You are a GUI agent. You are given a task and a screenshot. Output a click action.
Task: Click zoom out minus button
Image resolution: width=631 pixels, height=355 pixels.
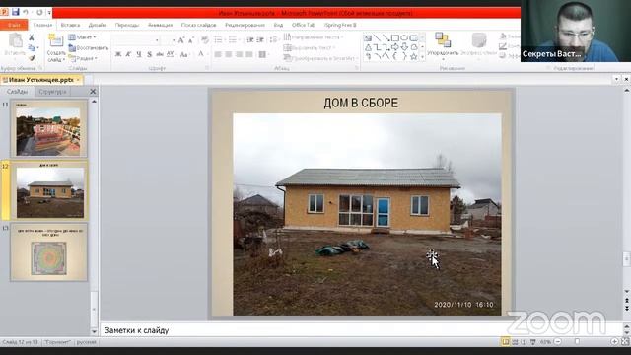pyautogui.click(x=558, y=342)
